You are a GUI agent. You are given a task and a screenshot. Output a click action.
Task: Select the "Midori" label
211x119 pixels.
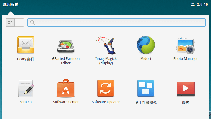(145, 59)
